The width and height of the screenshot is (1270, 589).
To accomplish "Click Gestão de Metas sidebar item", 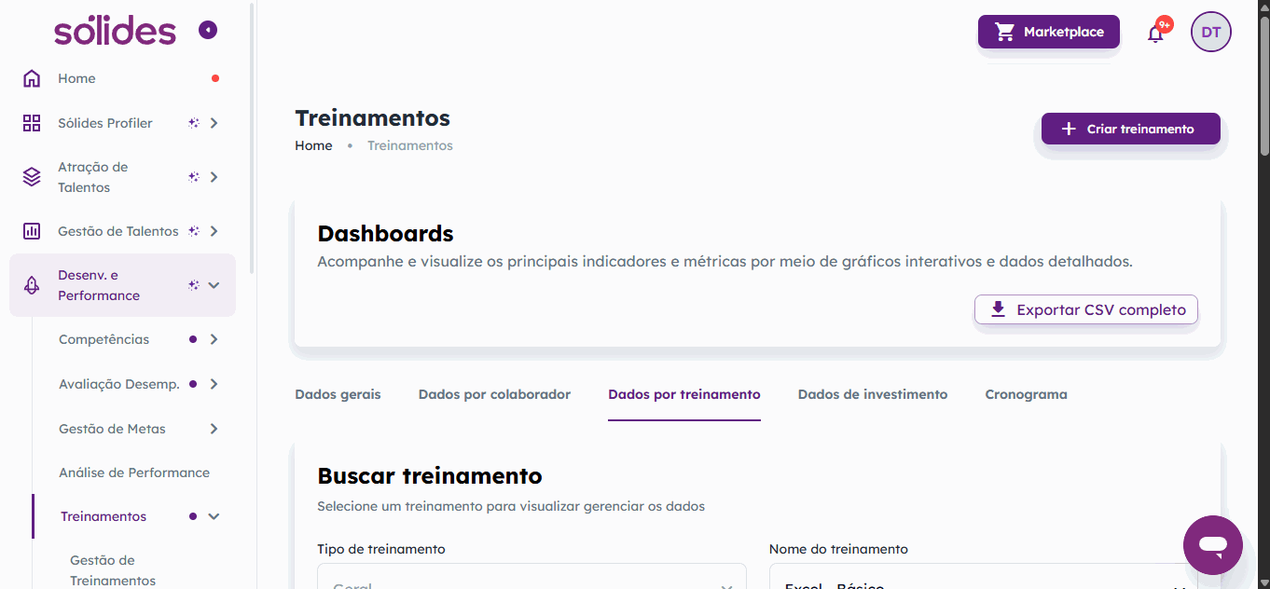I will [x=112, y=429].
